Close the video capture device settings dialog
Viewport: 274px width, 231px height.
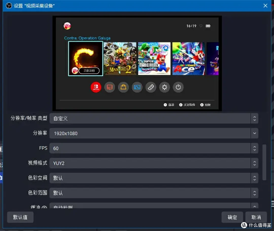(x=265, y=6)
